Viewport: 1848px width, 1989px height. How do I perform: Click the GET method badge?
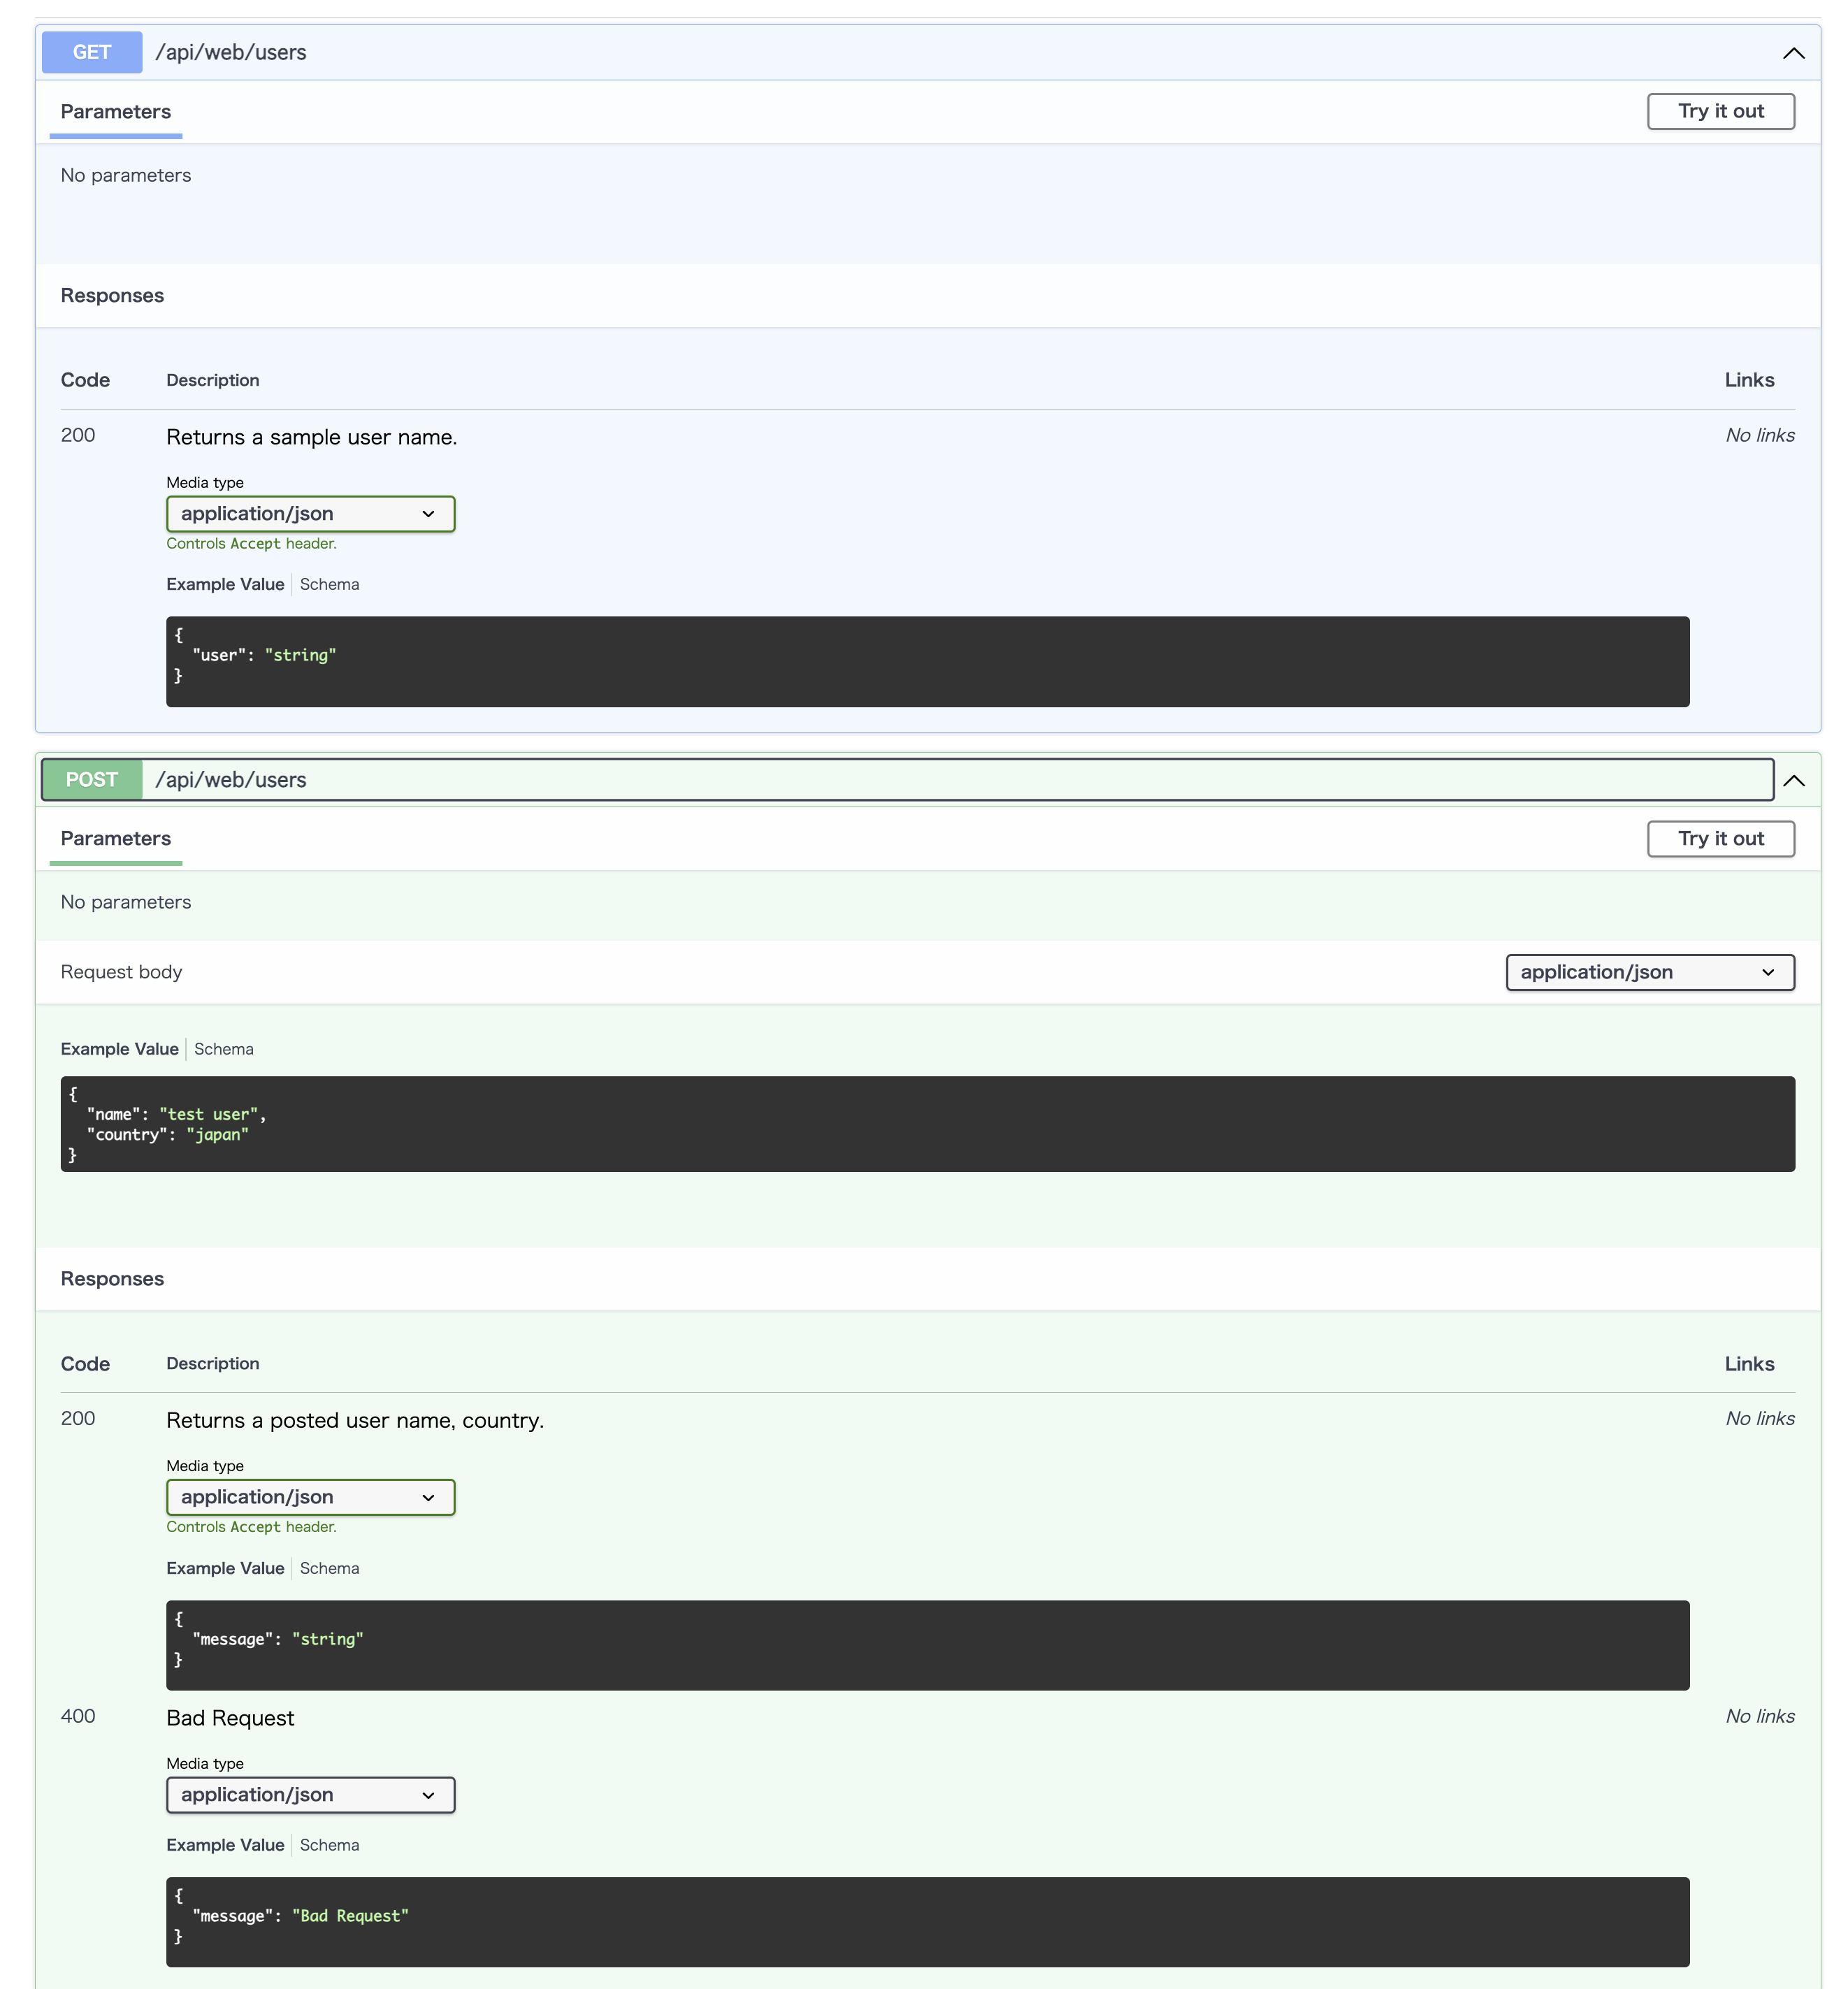[x=91, y=52]
